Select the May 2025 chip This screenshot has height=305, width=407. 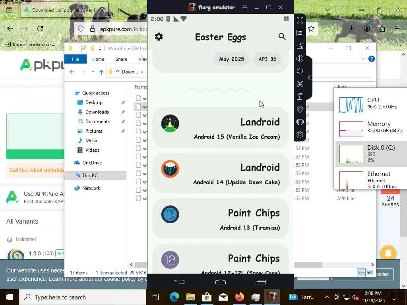(232, 59)
